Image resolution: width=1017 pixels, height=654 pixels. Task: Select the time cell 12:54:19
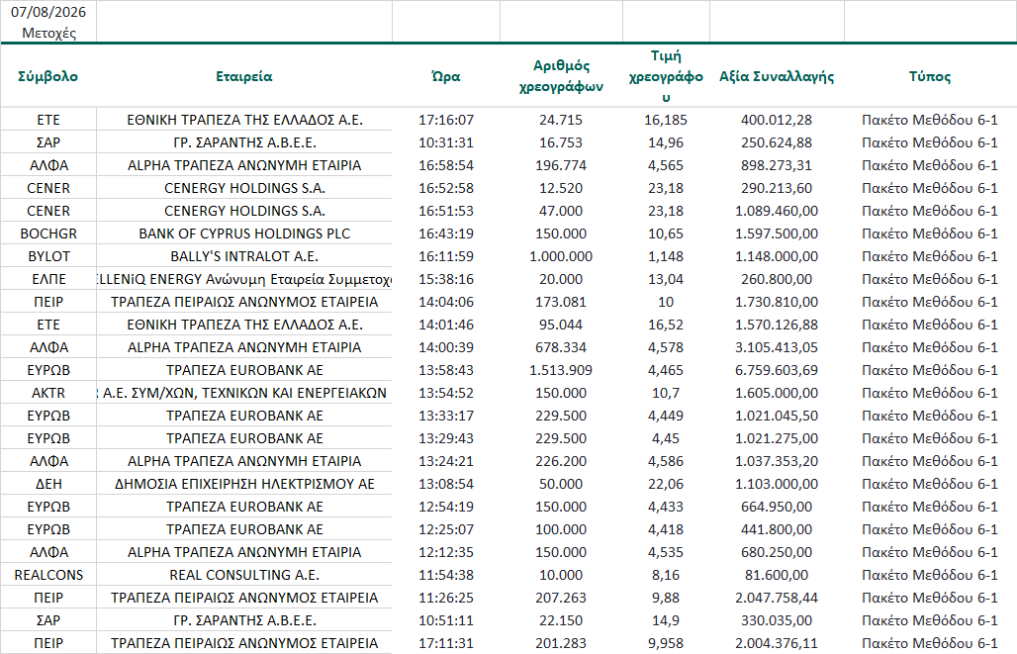(446, 506)
